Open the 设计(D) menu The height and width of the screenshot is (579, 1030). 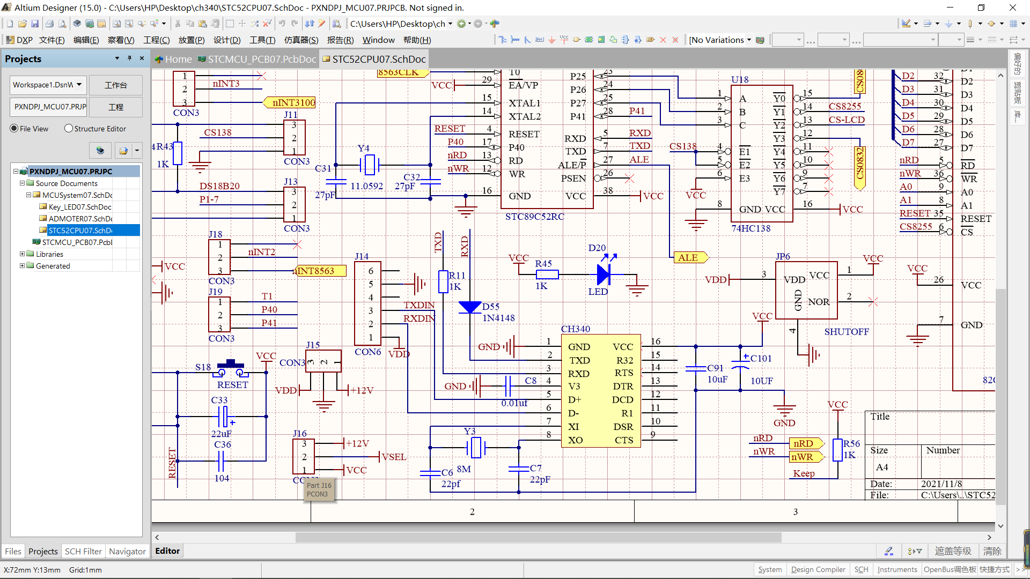point(227,40)
